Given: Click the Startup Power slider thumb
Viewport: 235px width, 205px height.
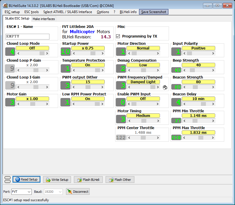Looking at the screenshot, I should point(93,53).
